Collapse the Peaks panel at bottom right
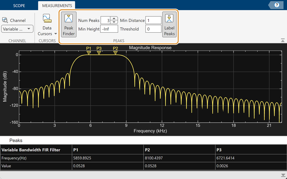Screen dimensions: 287x179 pyautogui.click(x=283, y=175)
